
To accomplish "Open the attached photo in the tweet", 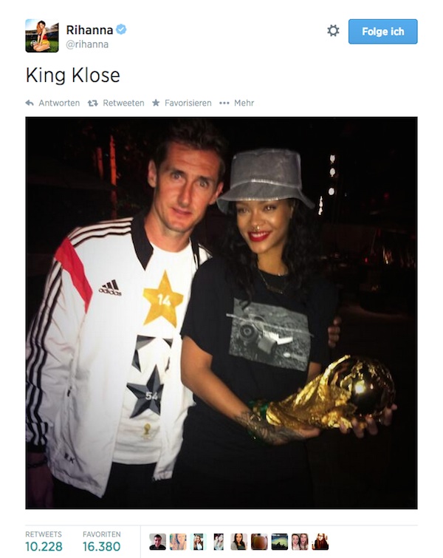I will coord(221,313).
